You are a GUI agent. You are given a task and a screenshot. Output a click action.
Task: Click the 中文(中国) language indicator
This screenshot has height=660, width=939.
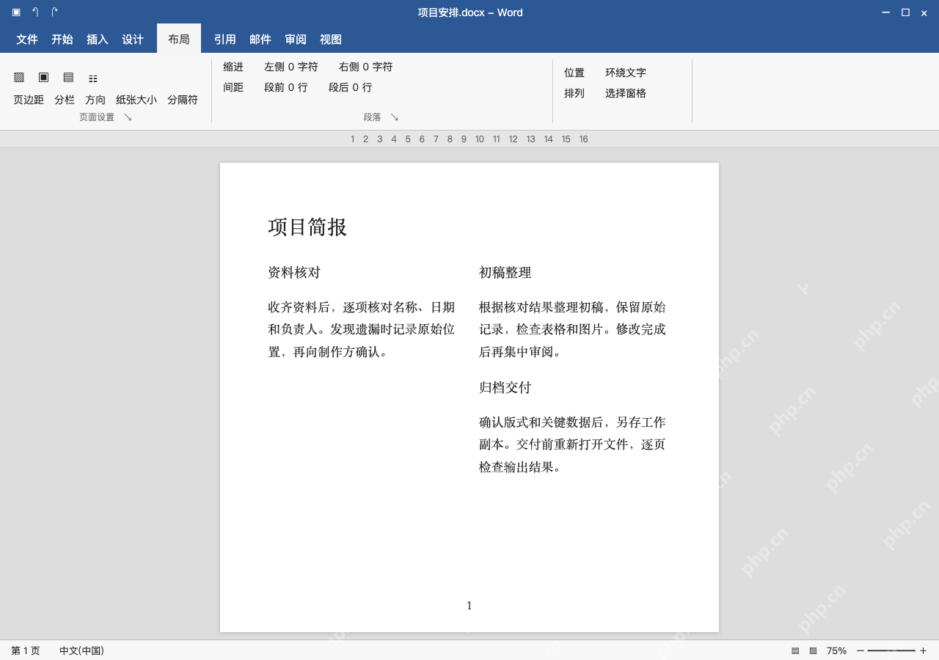pyautogui.click(x=81, y=650)
